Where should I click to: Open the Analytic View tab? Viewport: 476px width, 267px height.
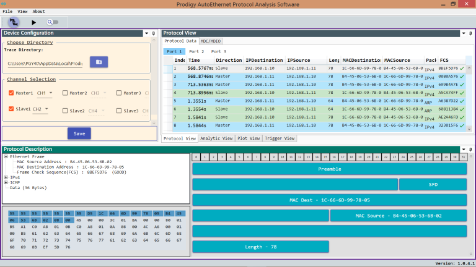coord(216,138)
